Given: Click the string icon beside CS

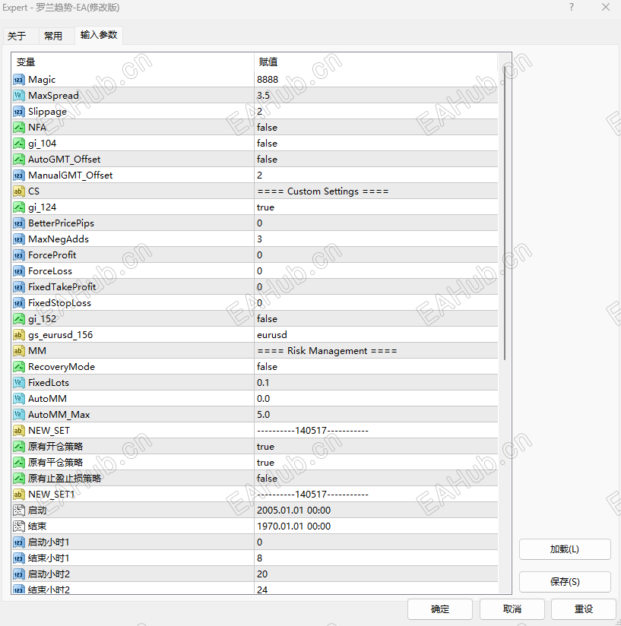Looking at the screenshot, I should pyautogui.click(x=19, y=191).
